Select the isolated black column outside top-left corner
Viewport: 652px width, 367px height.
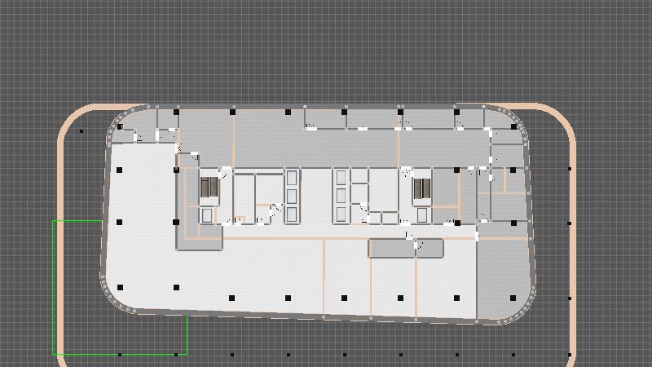point(81,131)
